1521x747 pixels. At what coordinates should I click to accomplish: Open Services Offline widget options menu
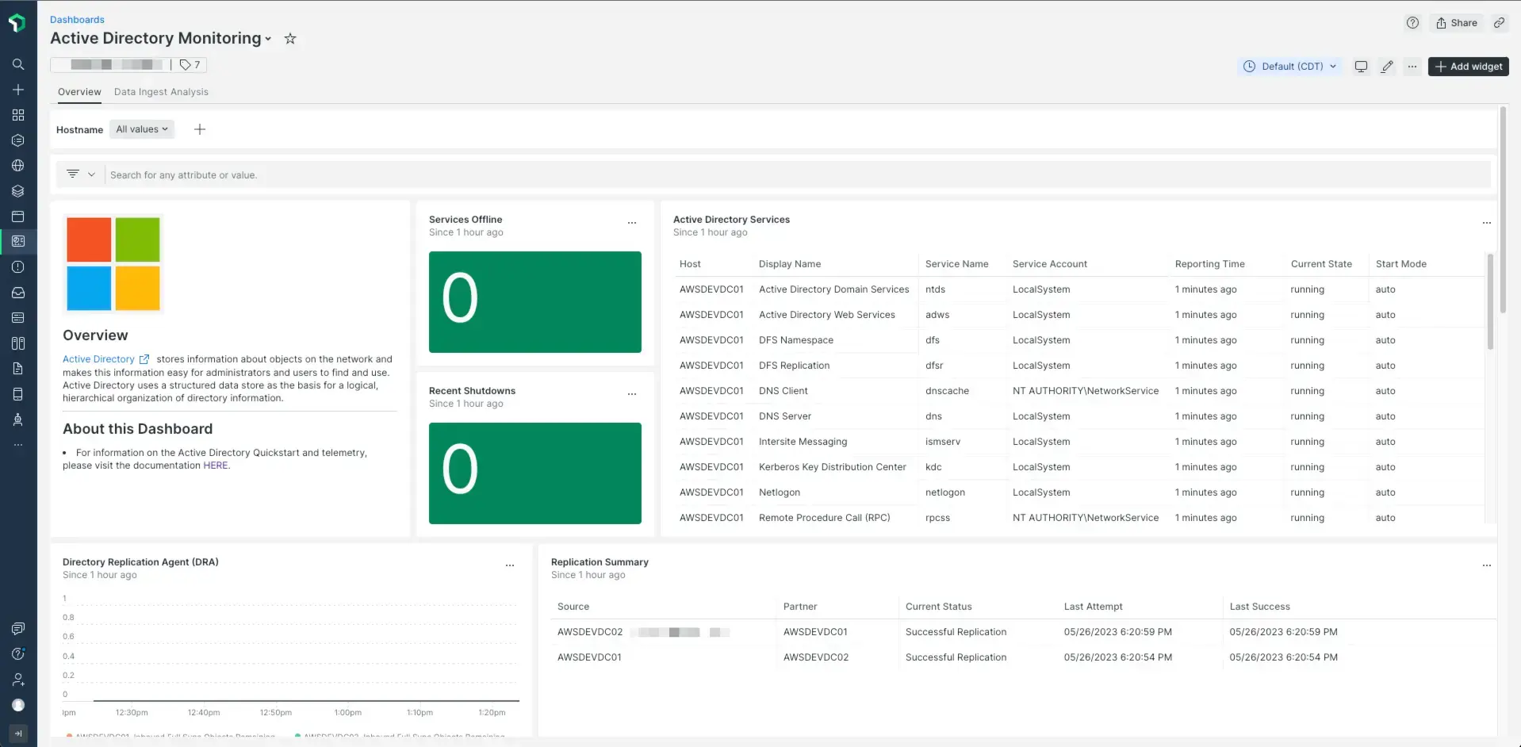point(632,223)
